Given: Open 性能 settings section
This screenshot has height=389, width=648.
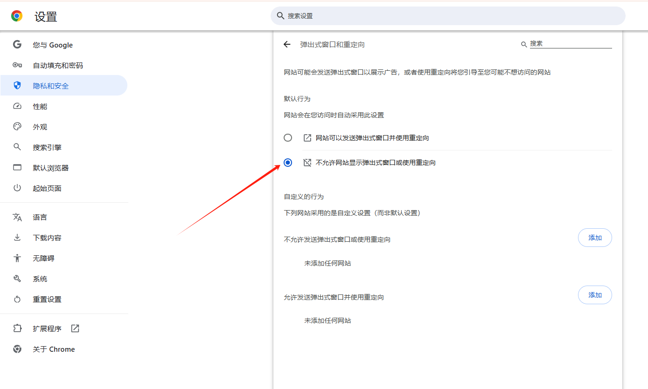Looking at the screenshot, I should pyautogui.click(x=64, y=107).
